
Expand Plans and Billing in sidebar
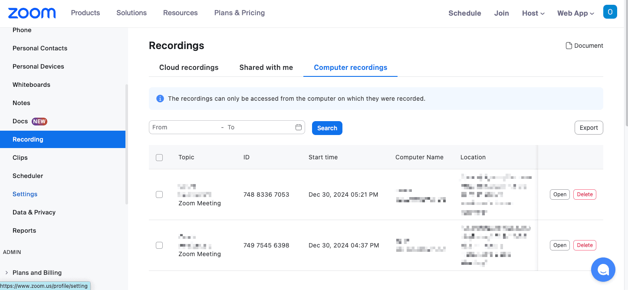point(37,272)
